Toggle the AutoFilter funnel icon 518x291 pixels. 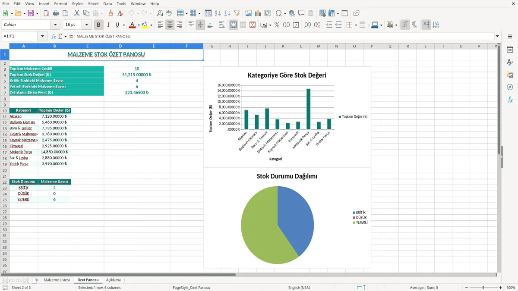point(237,13)
